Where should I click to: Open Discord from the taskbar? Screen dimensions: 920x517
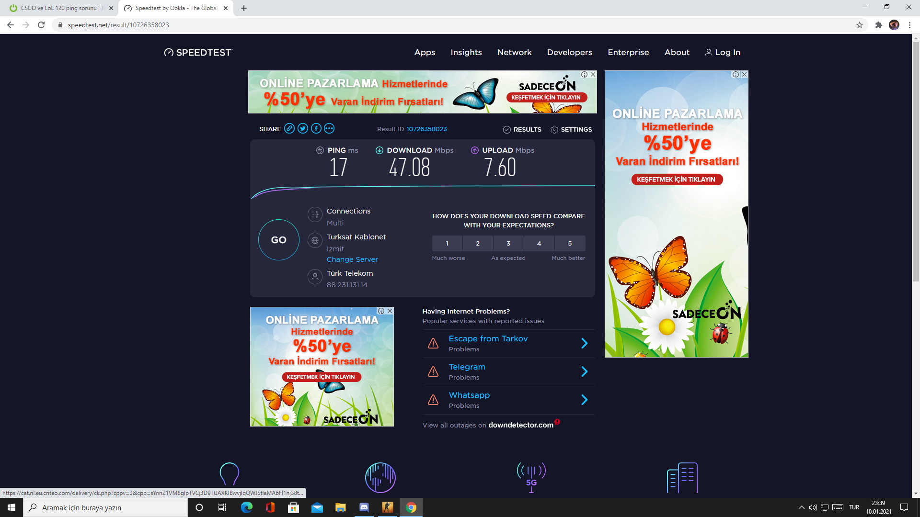364,507
